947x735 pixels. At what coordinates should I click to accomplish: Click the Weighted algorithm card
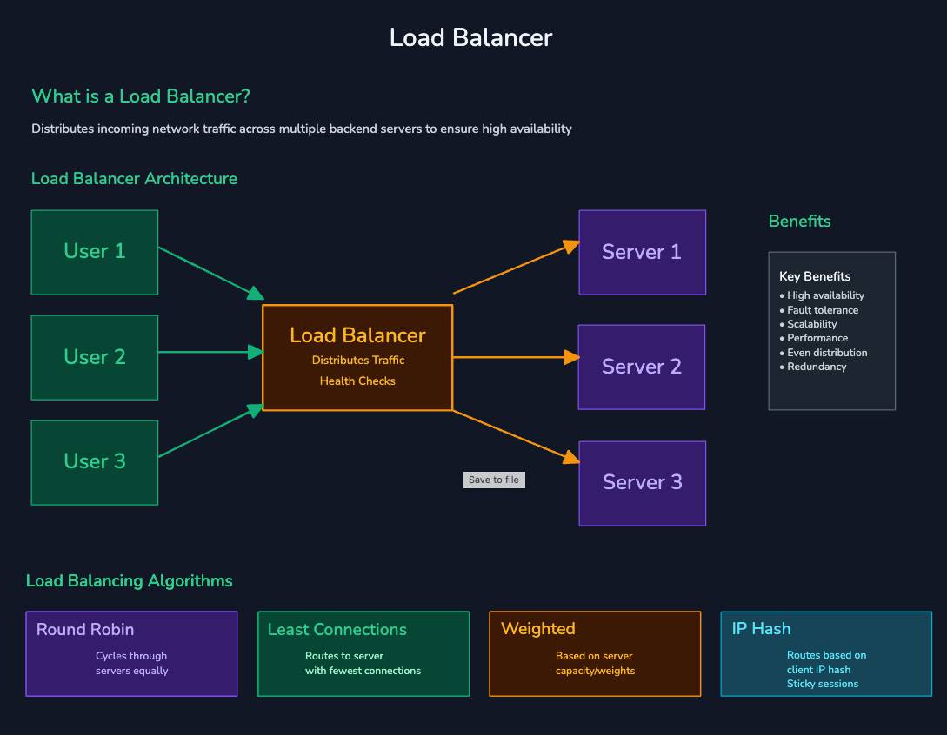(595, 653)
